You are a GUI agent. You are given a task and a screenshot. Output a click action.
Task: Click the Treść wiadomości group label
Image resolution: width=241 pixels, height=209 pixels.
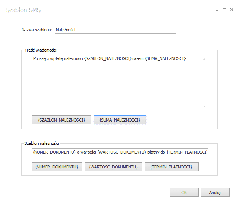click(x=41, y=50)
